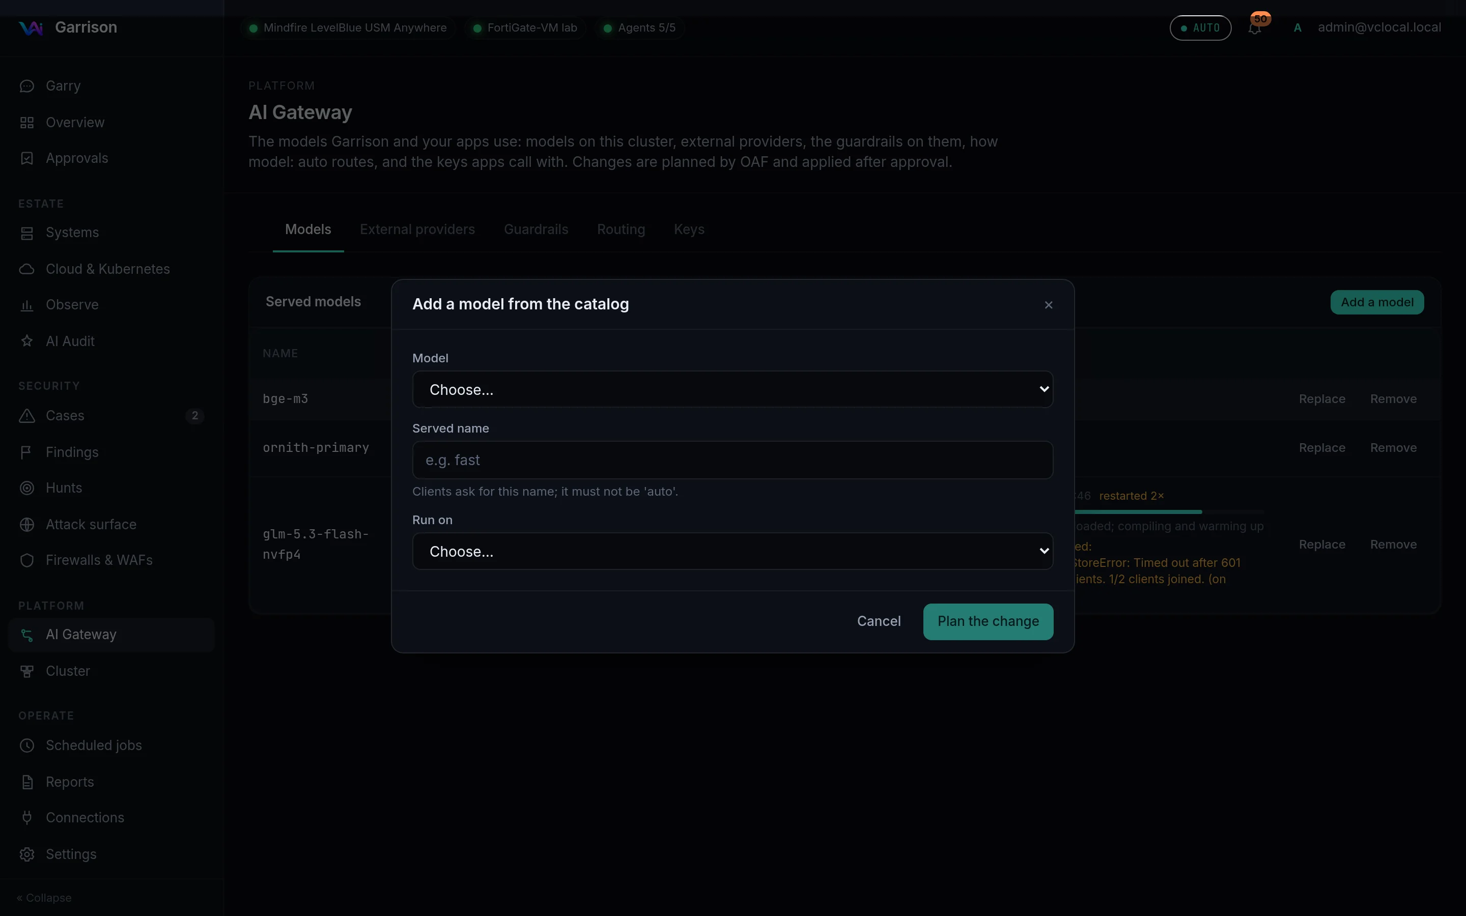
Task: Click the Scheduled jobs clock icon
Action: coord(26,745)
